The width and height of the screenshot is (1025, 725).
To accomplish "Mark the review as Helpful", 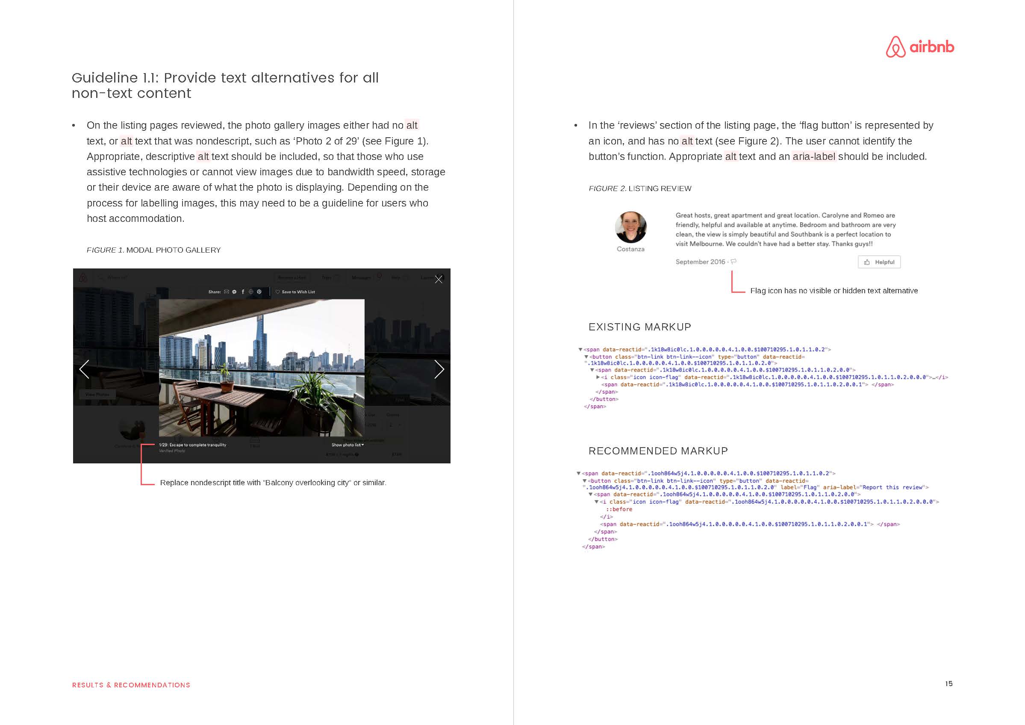I will pos(879,262).
